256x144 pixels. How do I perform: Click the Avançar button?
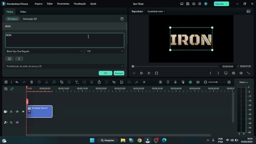(x=119, y=73)
